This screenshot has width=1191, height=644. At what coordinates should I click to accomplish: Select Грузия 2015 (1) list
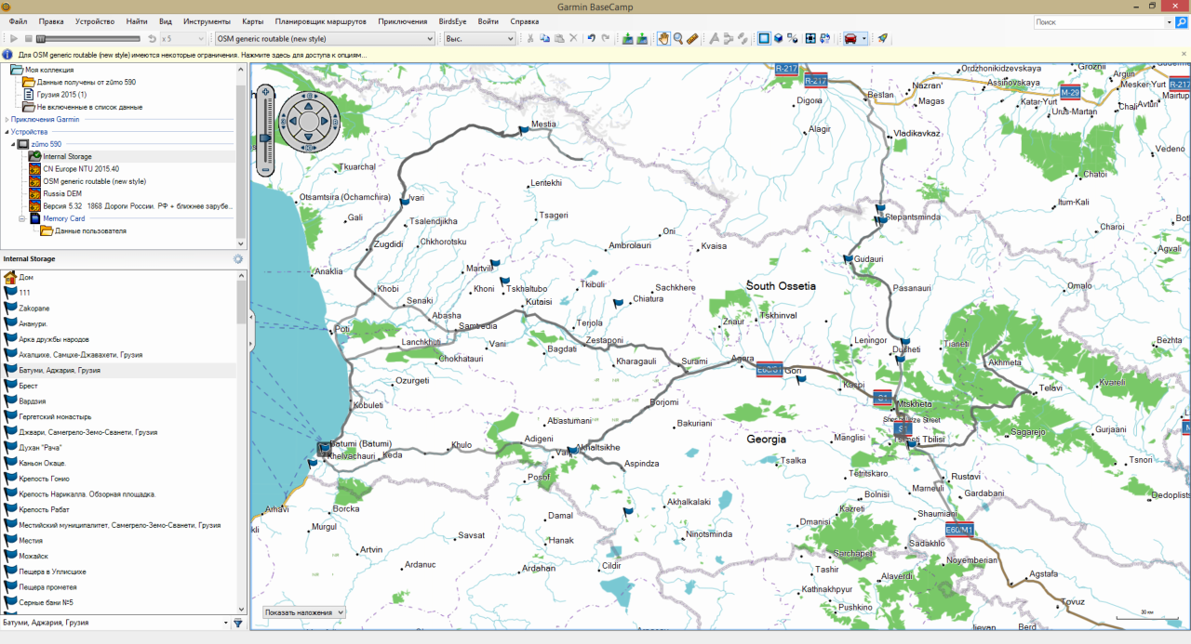click(61, 95)
